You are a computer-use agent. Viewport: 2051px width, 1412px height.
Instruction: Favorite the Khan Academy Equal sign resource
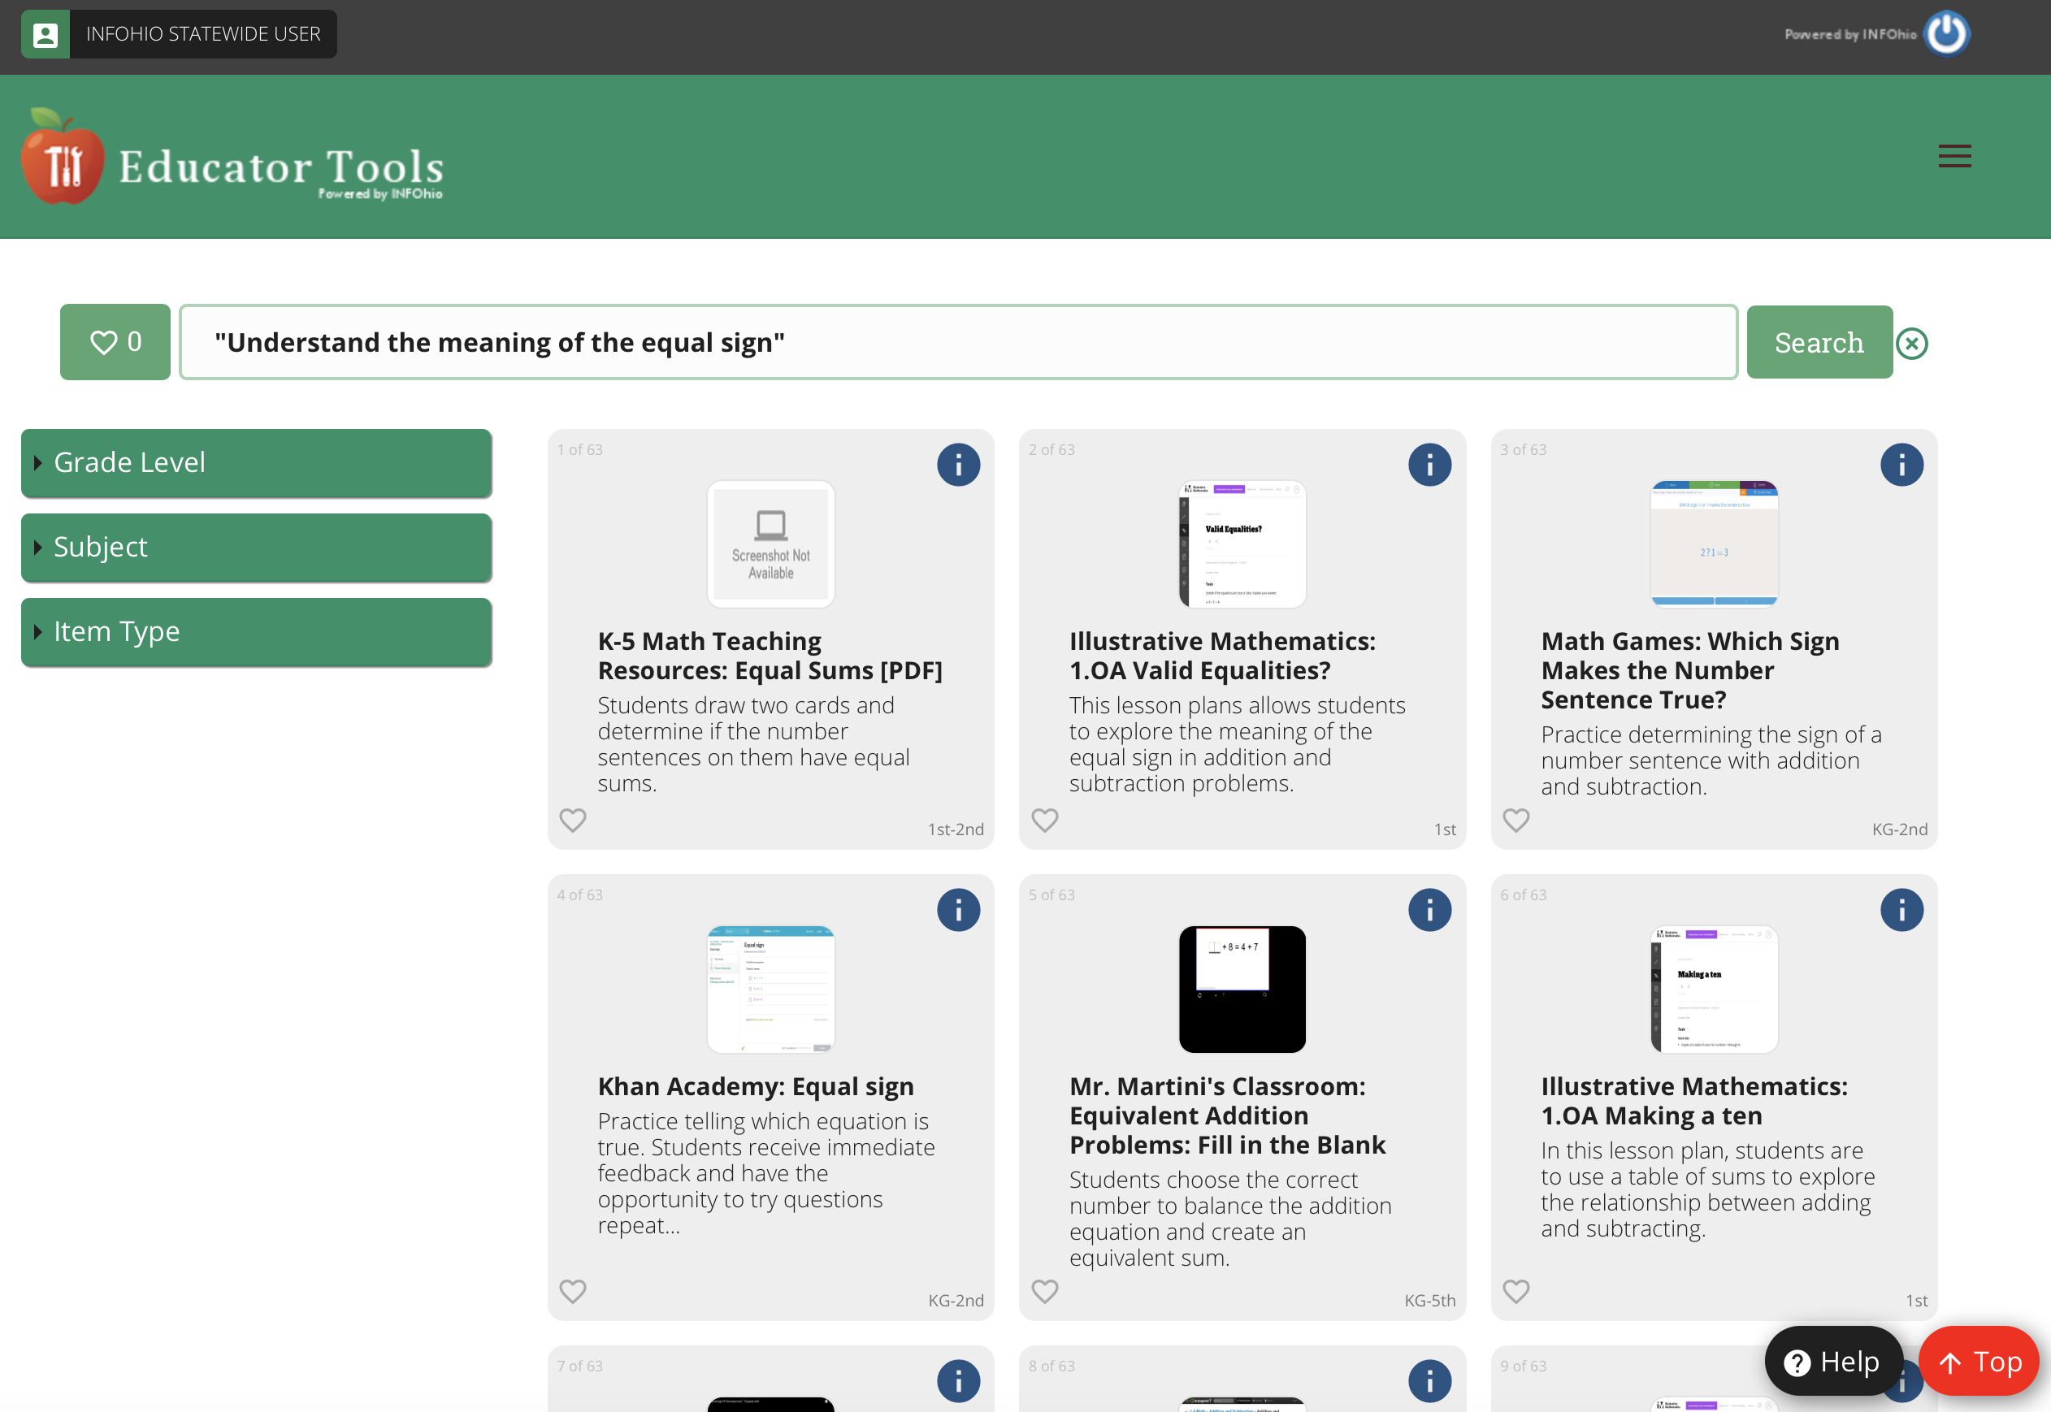click(x=572, y=1292)
